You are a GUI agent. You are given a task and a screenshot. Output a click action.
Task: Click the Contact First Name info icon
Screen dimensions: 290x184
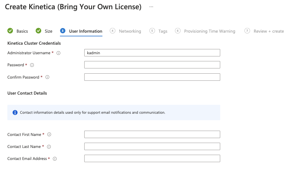click(x=49, y=134)
